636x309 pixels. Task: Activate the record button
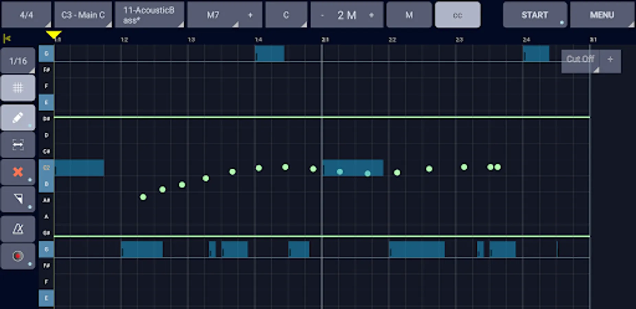pos(18,256)
